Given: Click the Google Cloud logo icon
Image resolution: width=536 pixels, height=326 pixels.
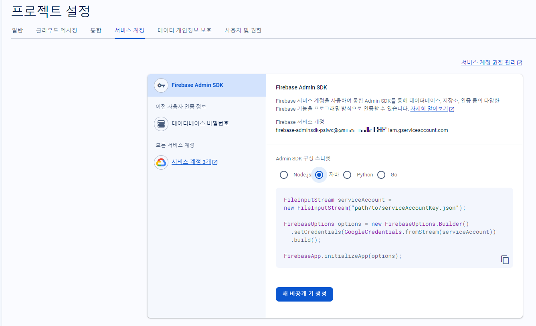Looking at the screenshot, I should tap(161, 162).
